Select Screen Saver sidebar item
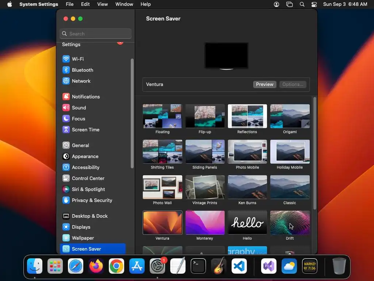 point(92,249)
